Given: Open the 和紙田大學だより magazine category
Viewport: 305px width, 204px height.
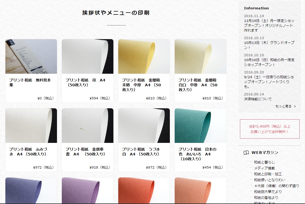Looking at the screenshot, I should click(268, 192).
